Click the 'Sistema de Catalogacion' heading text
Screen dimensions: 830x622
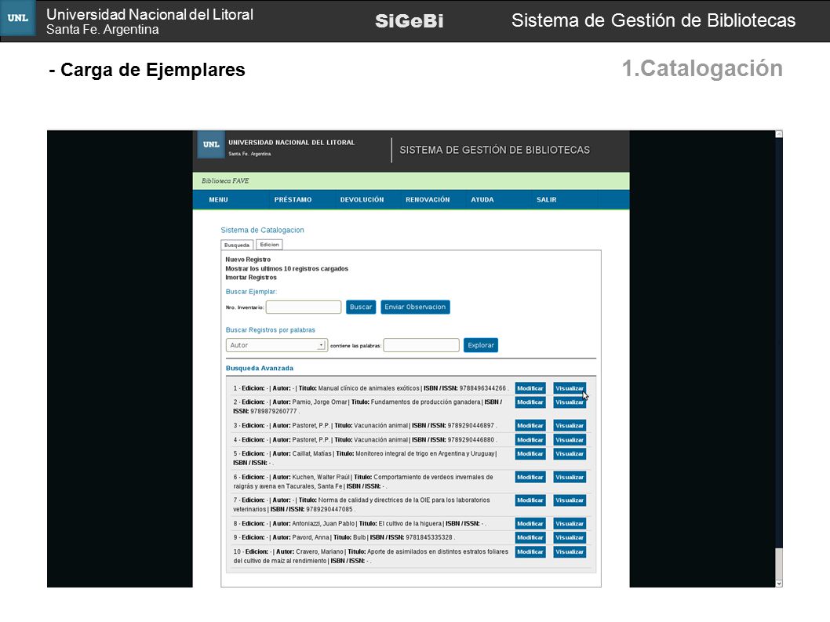tap(263, 231)
